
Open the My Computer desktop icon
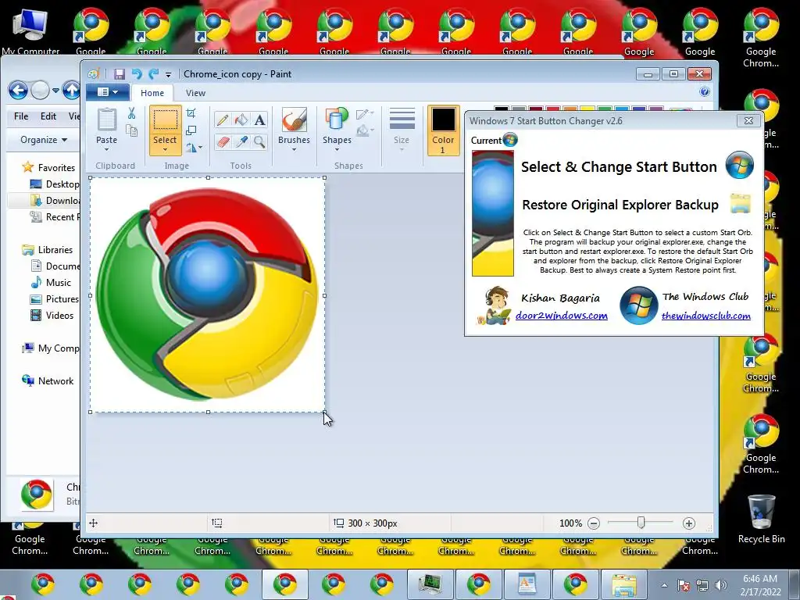[x=30, y=30]
